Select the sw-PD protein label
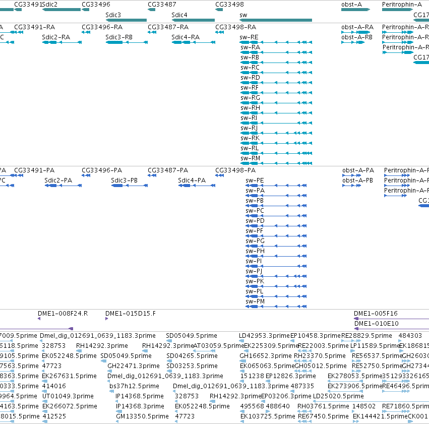The height and width of the screenshot is (424, 429). point(255,221)
